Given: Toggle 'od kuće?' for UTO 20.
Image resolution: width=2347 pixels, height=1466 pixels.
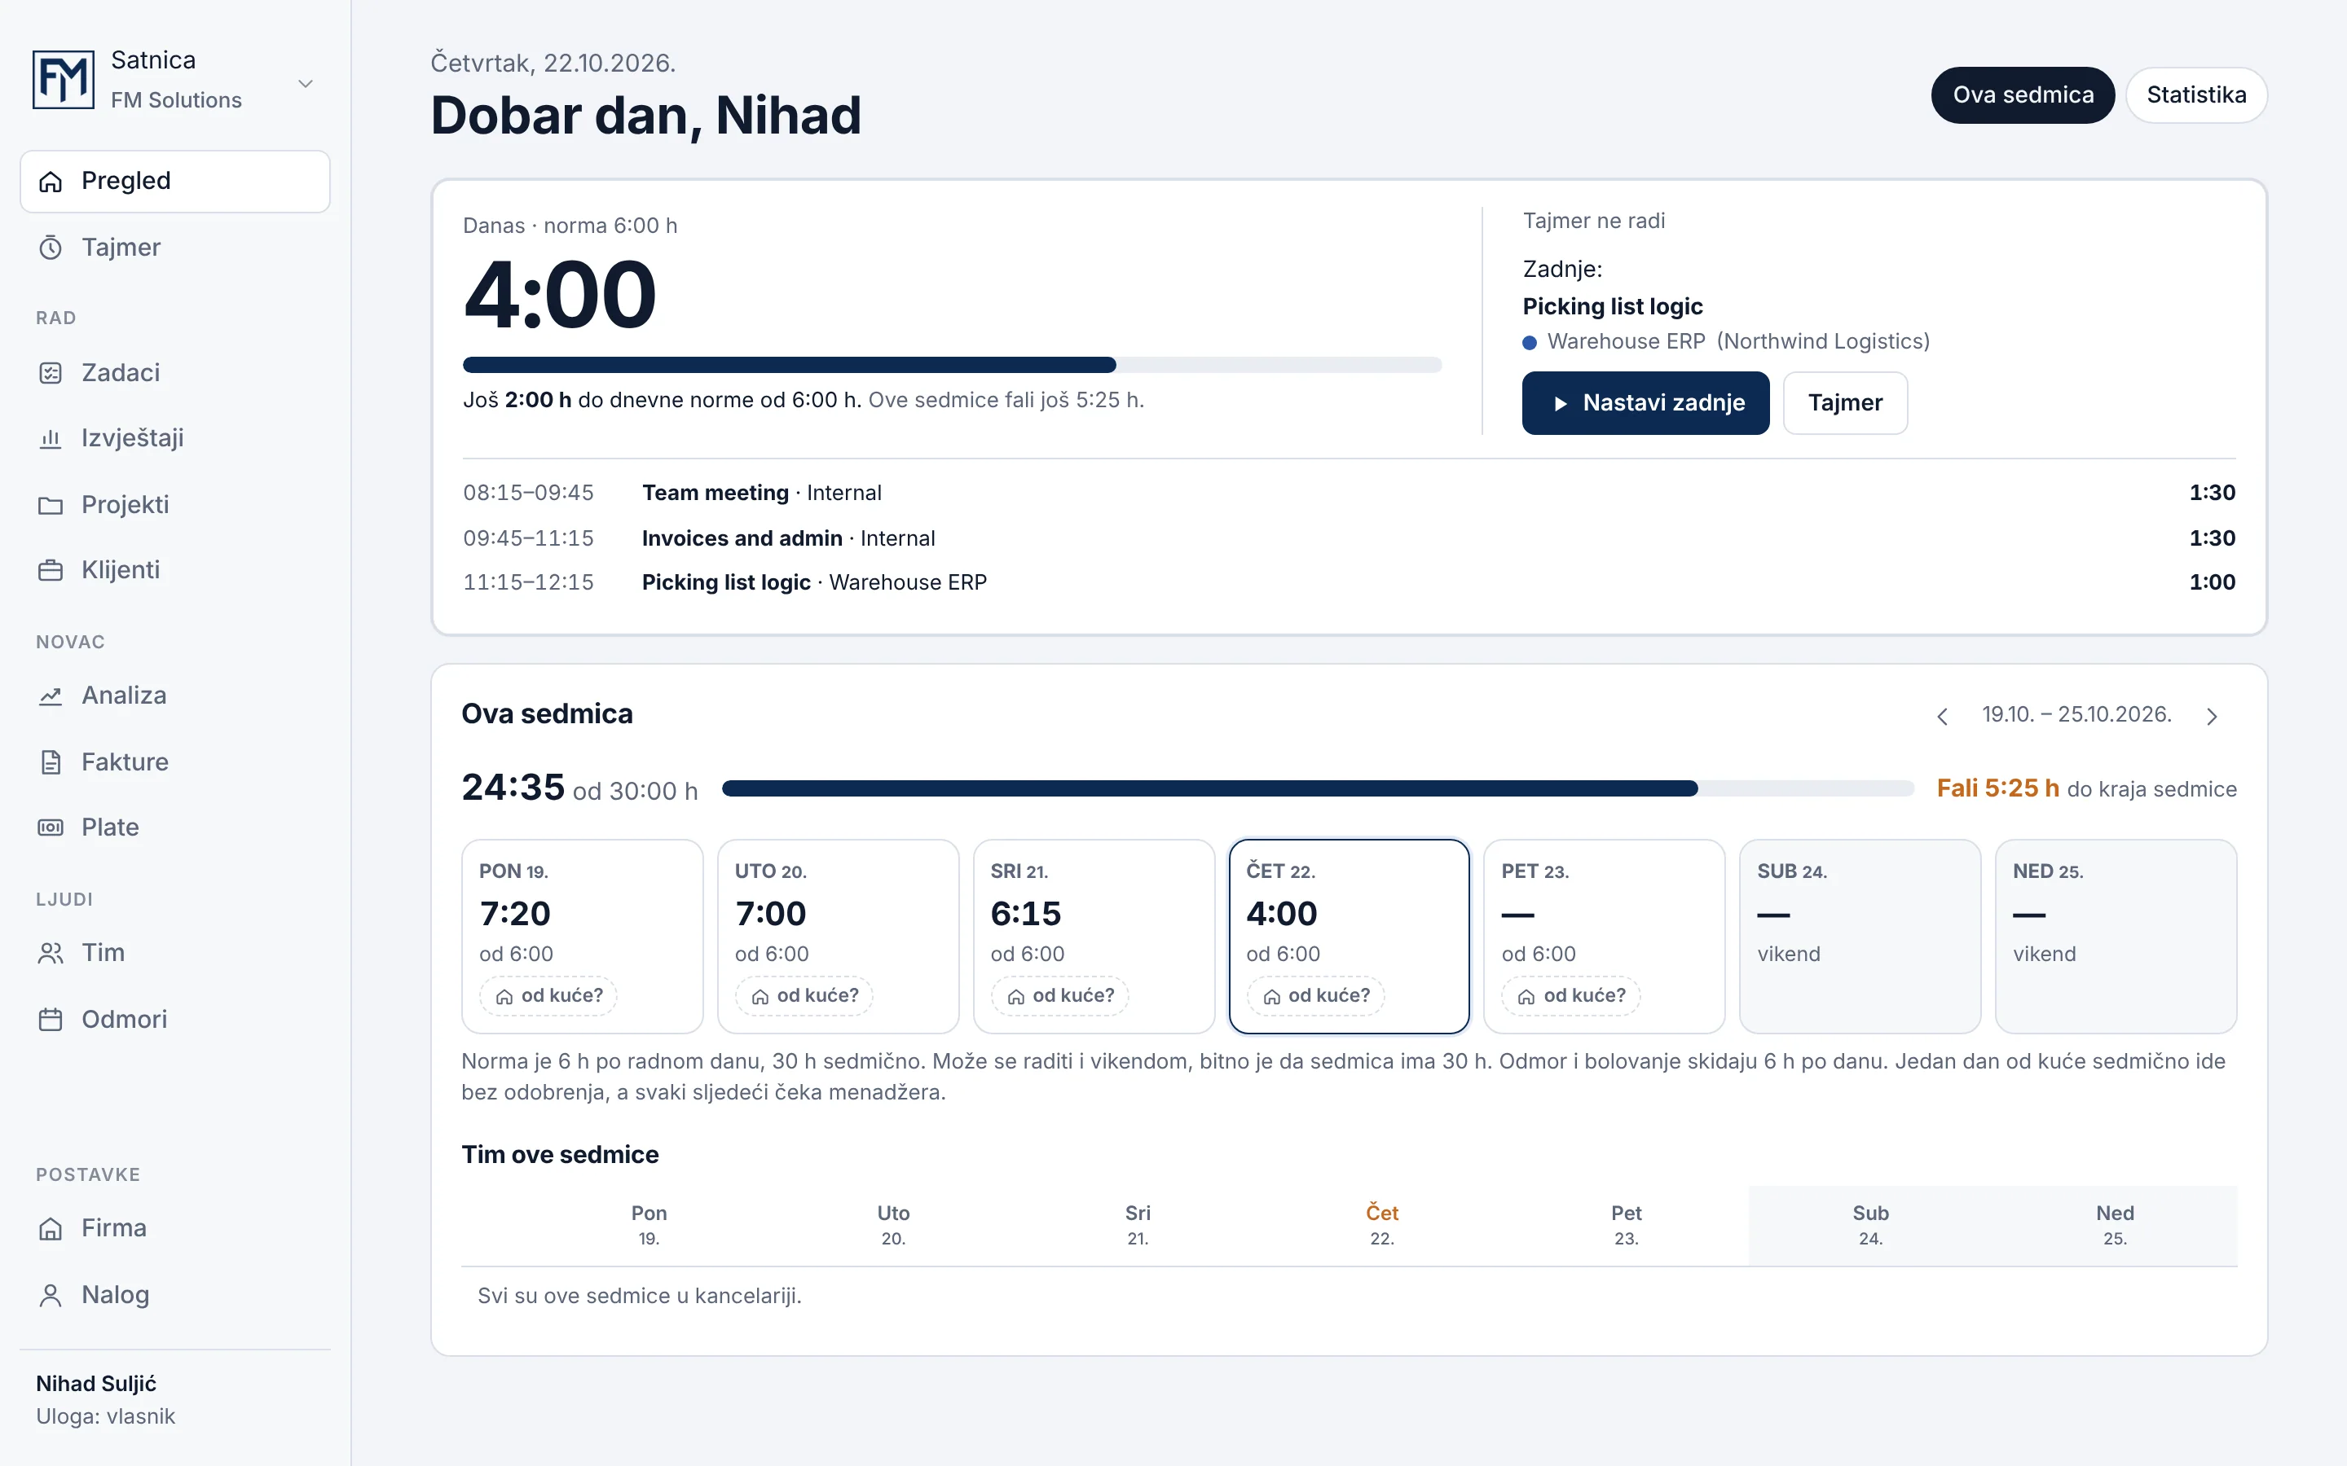Looking at the screenshot, I should tap(804, 996).
